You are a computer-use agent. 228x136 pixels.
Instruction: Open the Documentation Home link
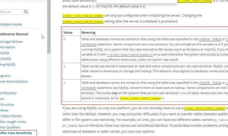pos(11,25)
